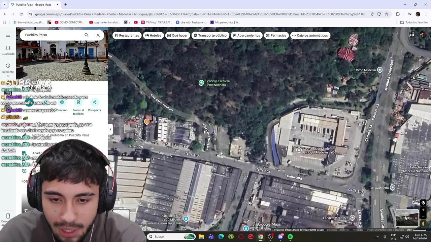
Task: Select the Qué hacer chip
Action: (x=177, y=35)
